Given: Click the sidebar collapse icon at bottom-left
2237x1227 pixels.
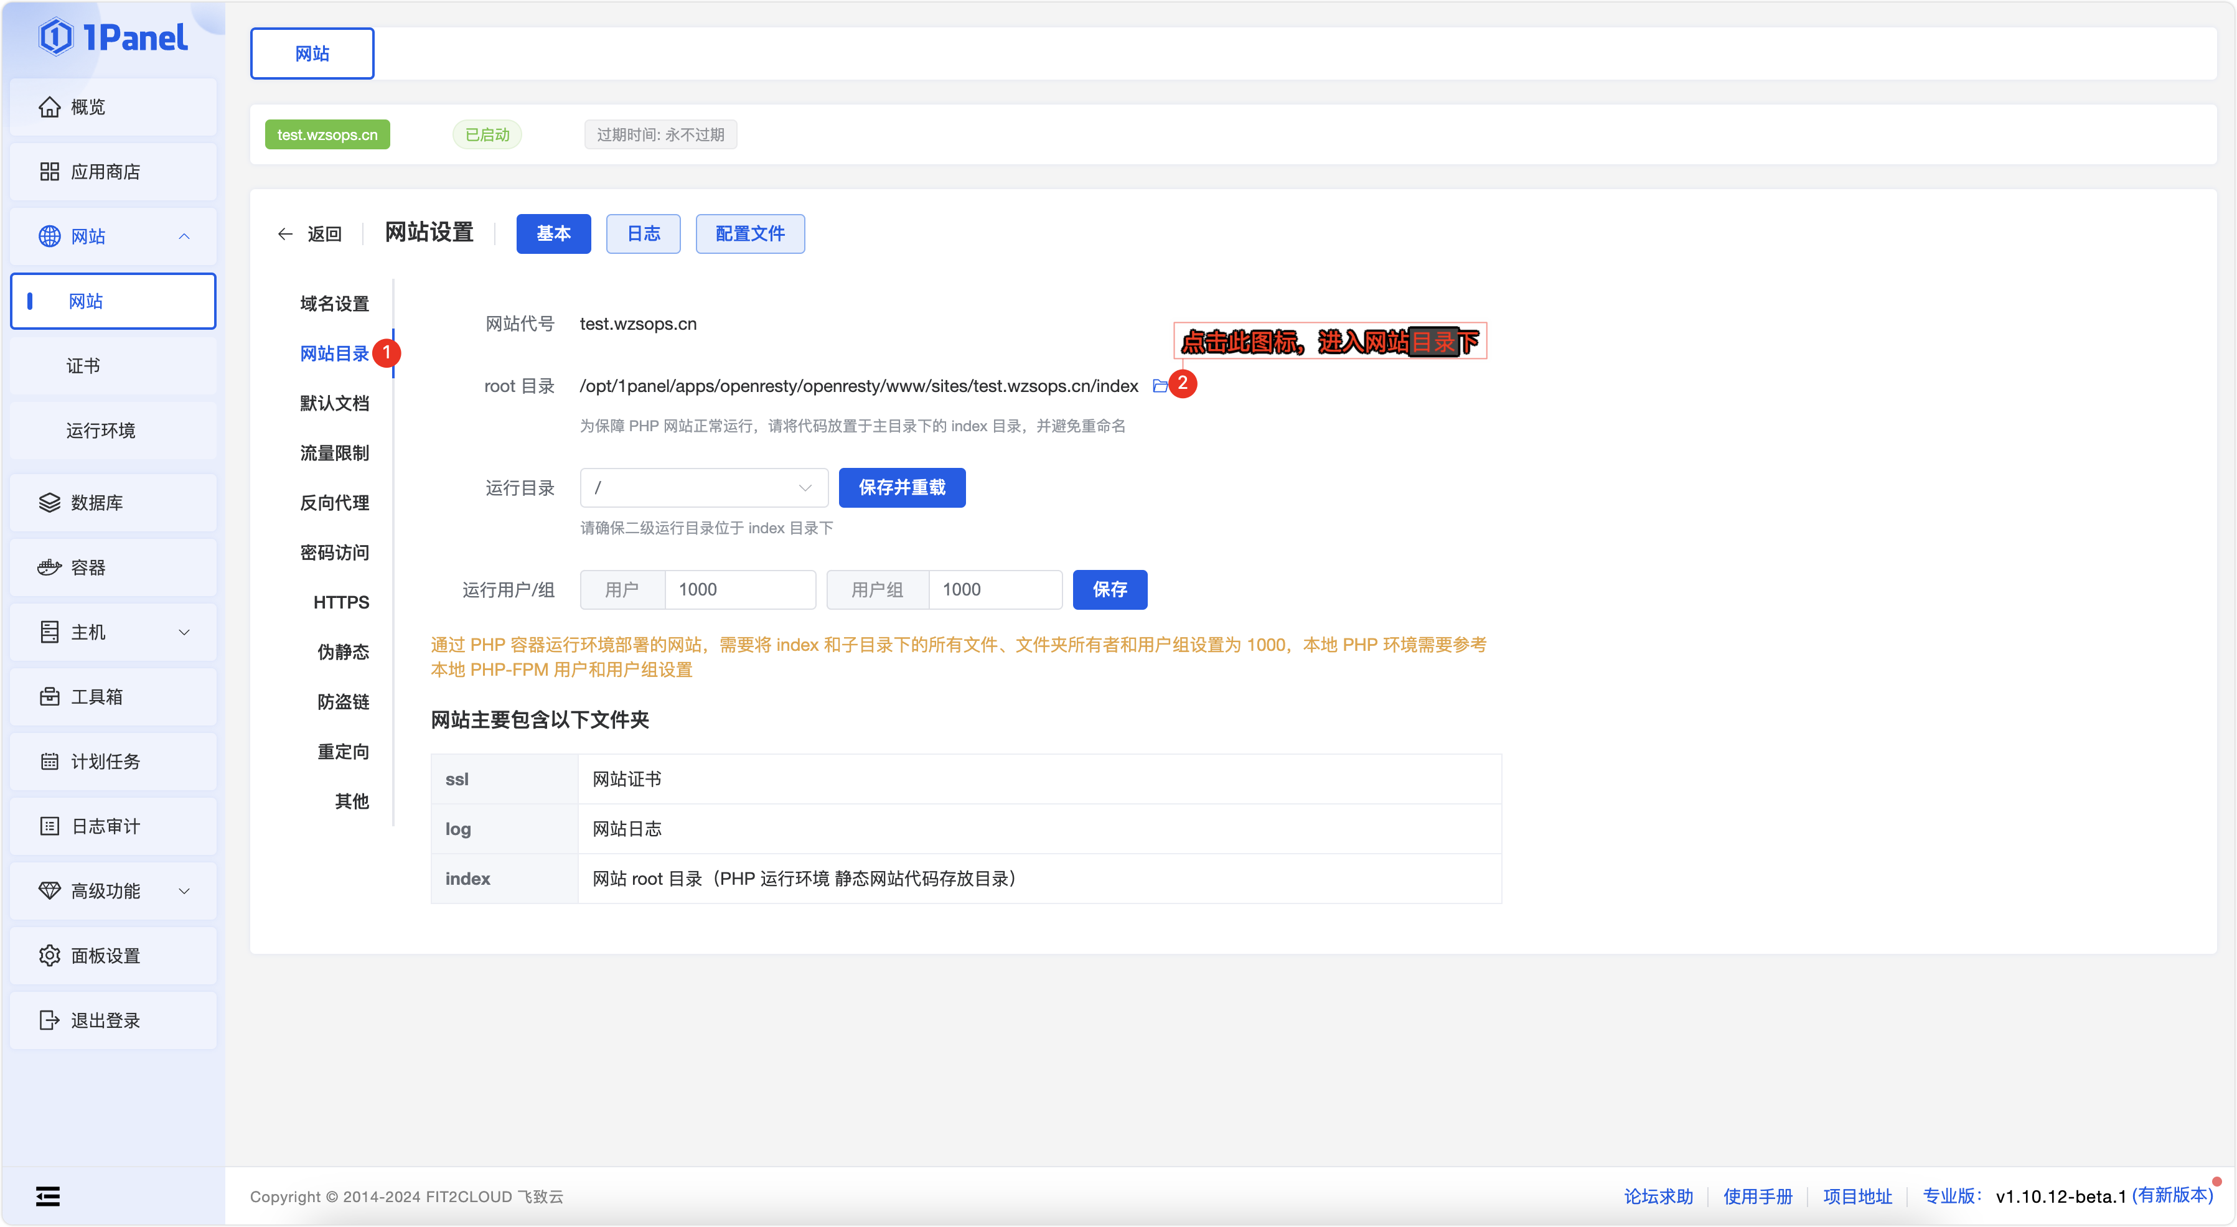Looking at the screenshot, I should (48, 1197).
